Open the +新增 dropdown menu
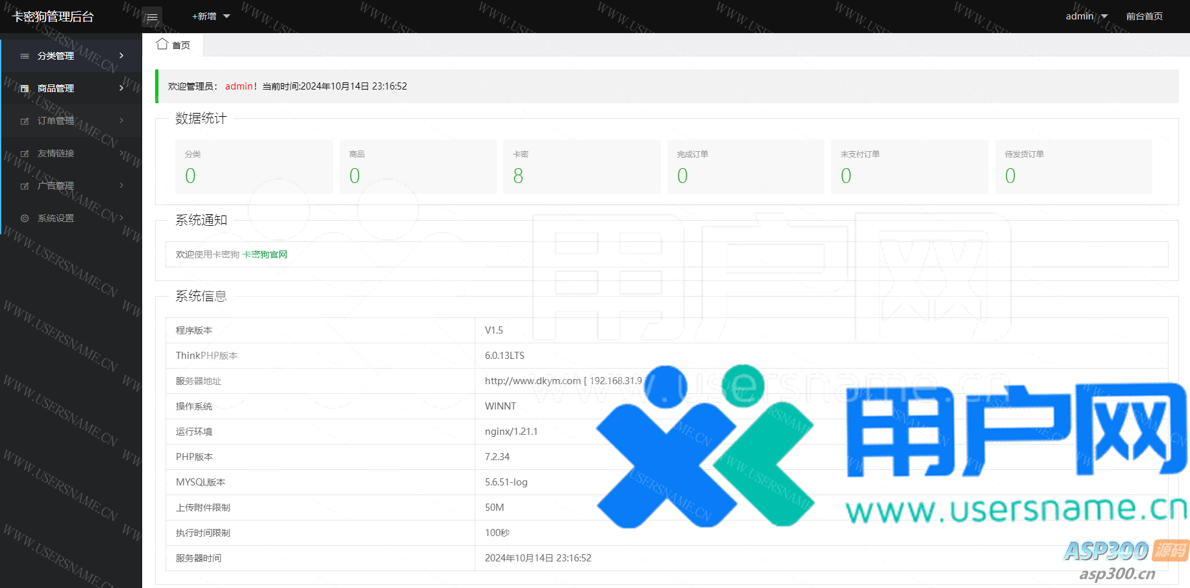Screen dimensions: 1190x588 click(x=211, y=16)
